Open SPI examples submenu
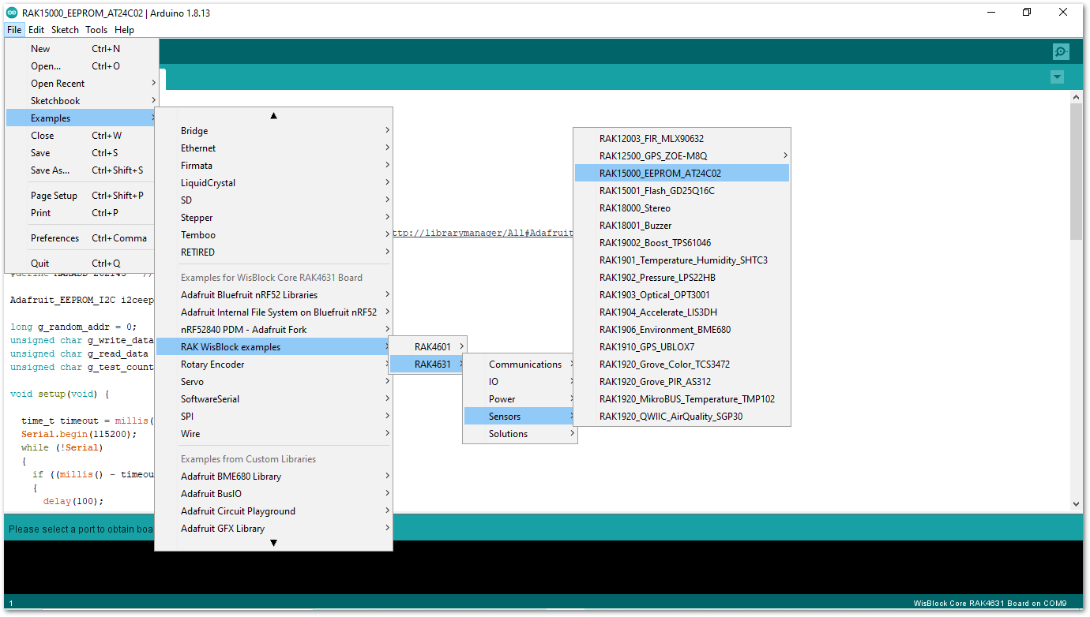The width and height of the screenshot is (1090, 617). [x=273, y=417]
